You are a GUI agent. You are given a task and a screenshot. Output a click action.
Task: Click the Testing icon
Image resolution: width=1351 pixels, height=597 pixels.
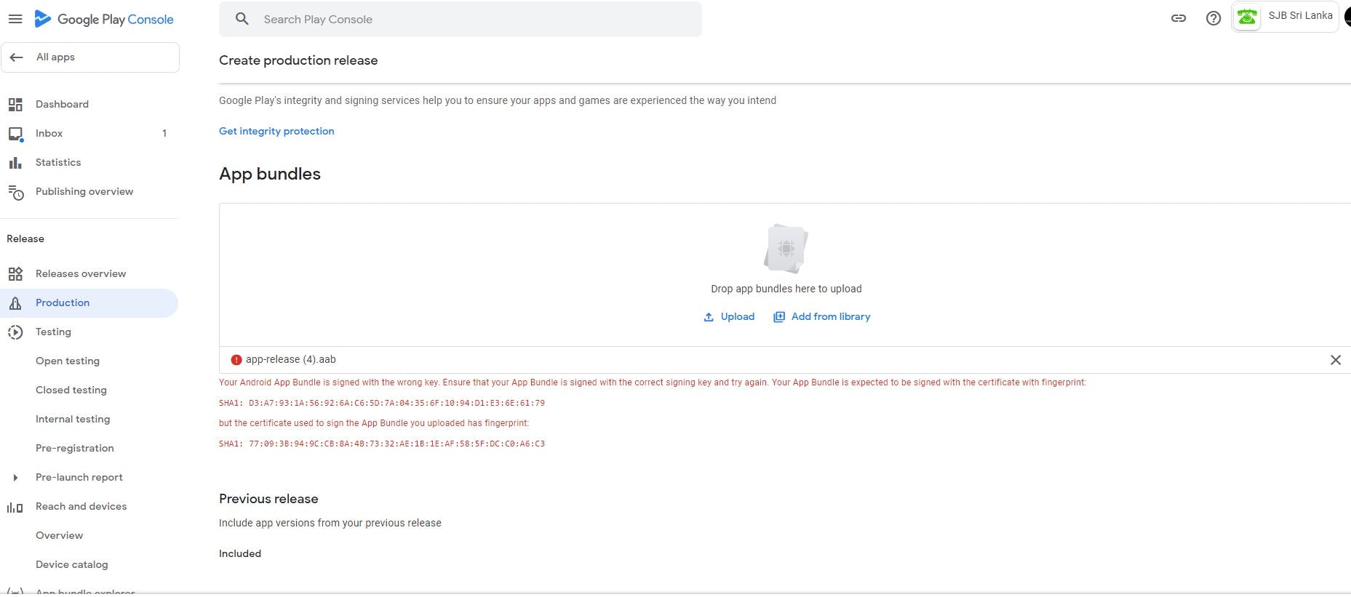click(x=15, y=332)
